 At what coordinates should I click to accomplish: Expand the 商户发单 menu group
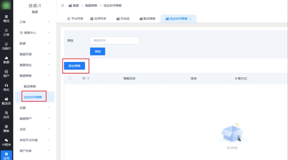click(x=35, y=151)
